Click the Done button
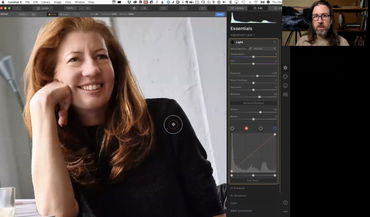Screen dimensions: 370x217 220,14
